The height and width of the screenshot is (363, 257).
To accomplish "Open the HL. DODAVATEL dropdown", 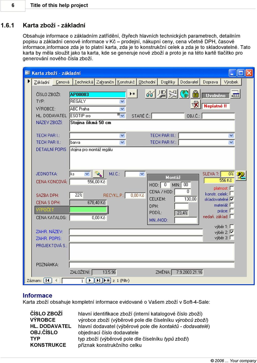I will pyautogui.click(x=122, y=116).
